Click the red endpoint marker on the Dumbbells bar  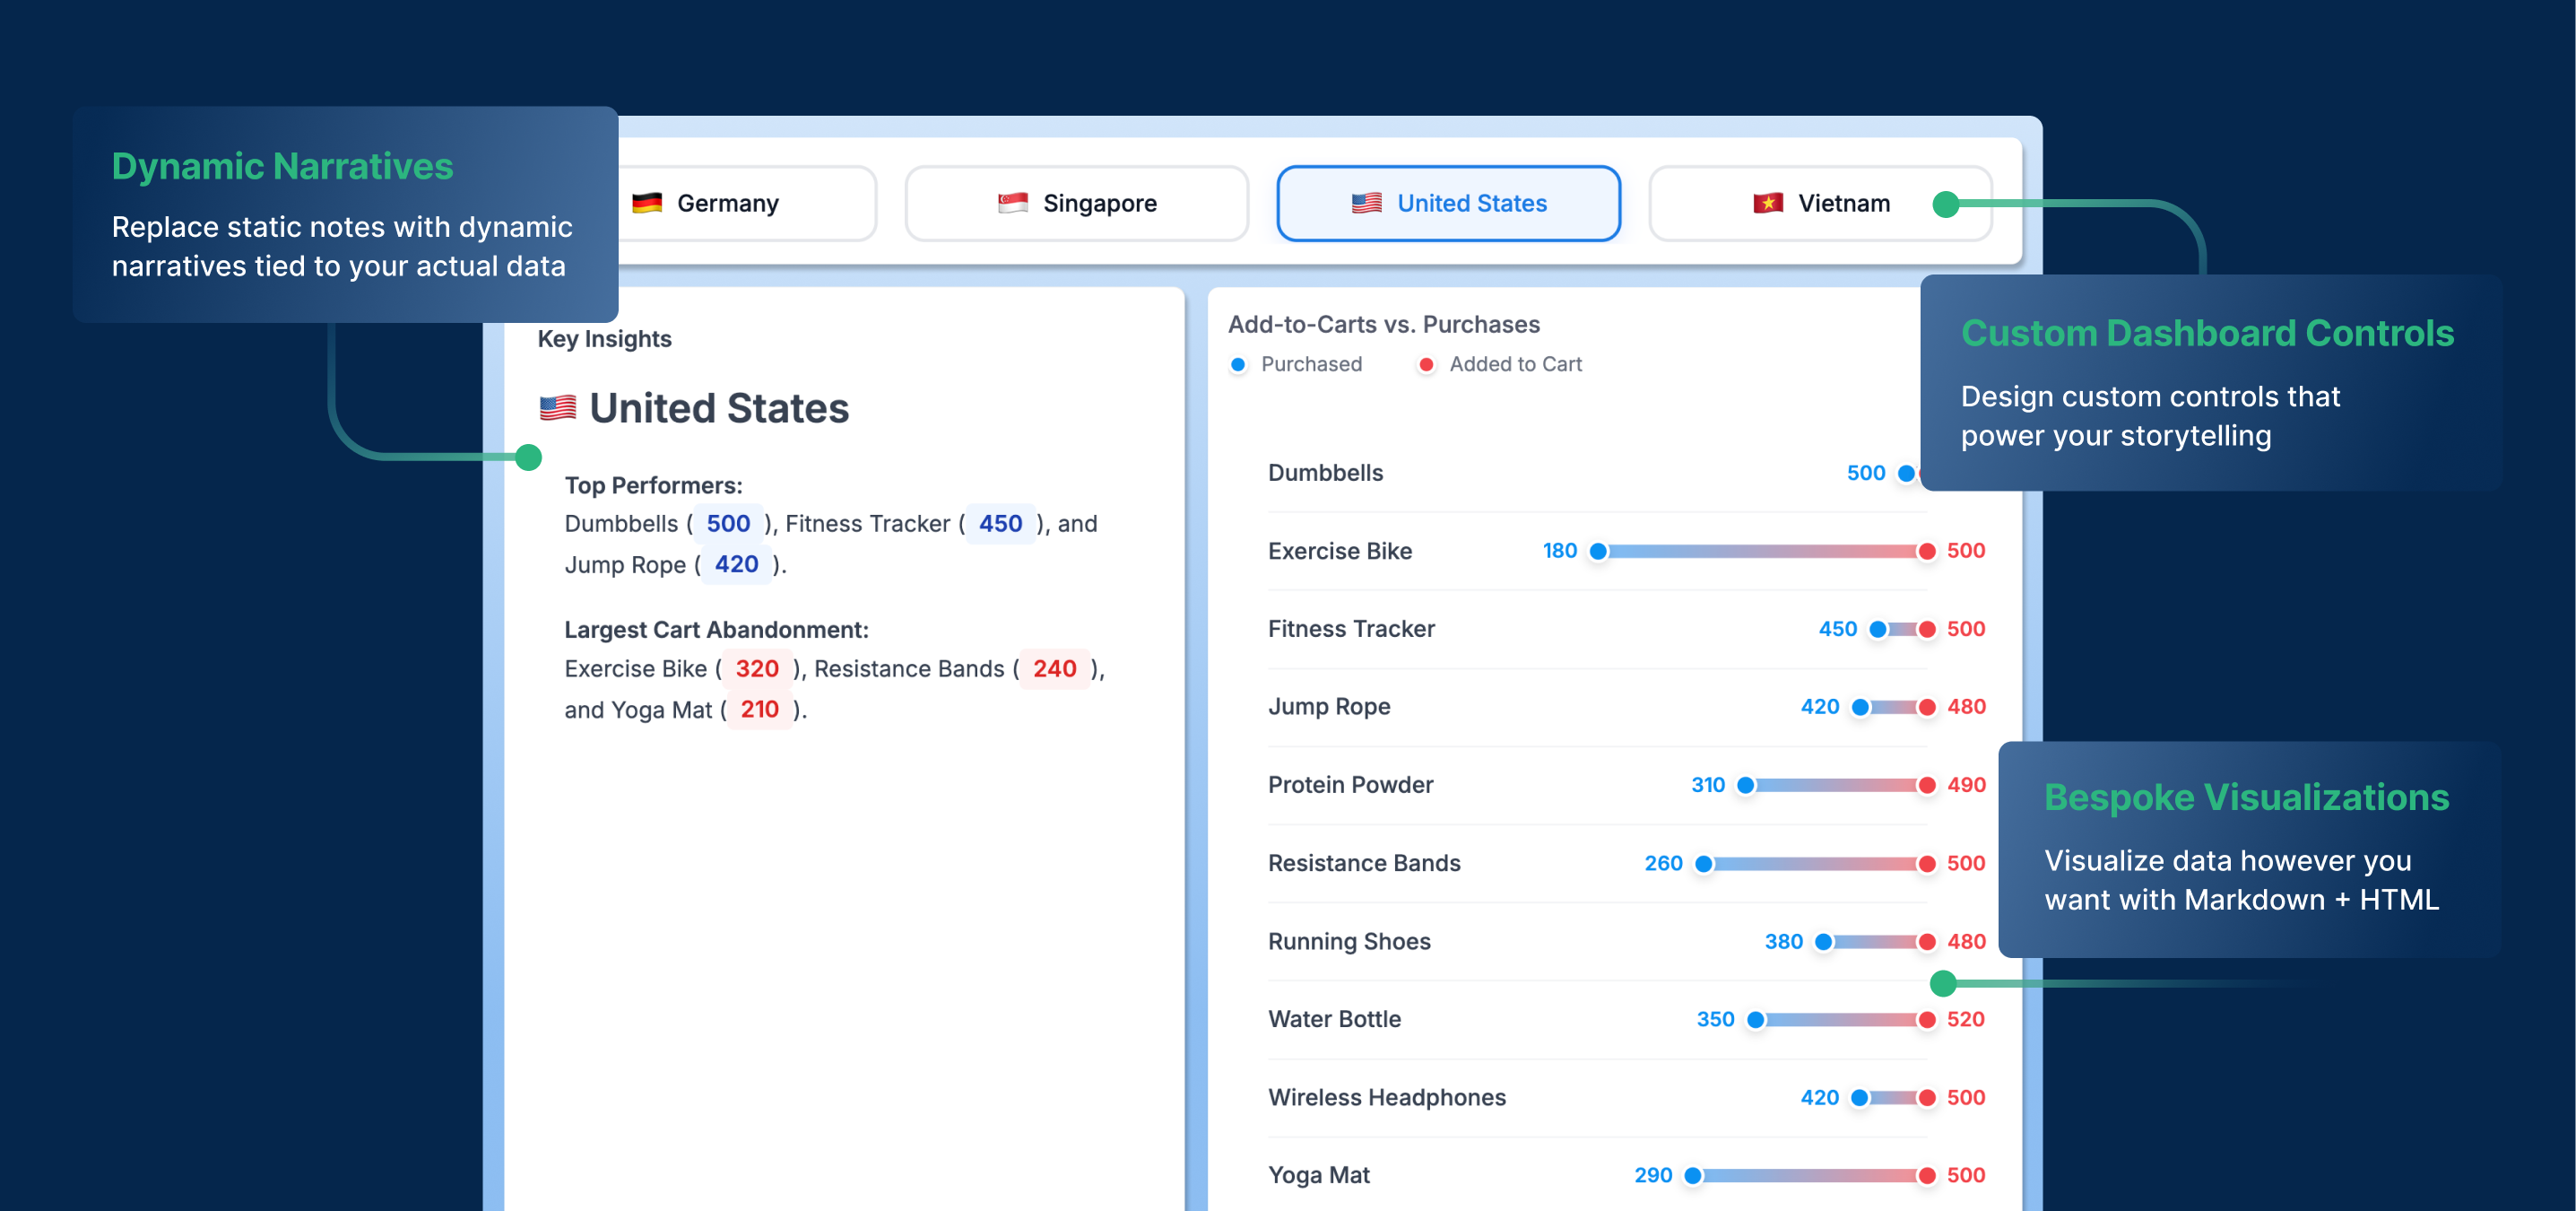(1926, 473)
